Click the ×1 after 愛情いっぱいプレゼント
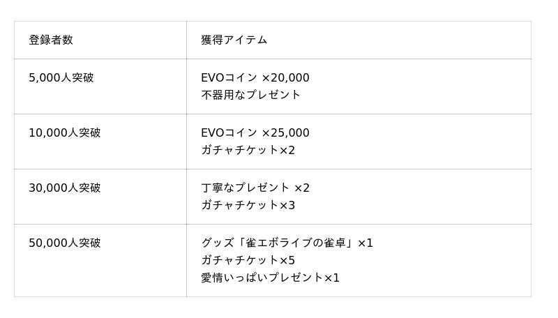This screenshot has width=558, height=318. coord(332,278)
